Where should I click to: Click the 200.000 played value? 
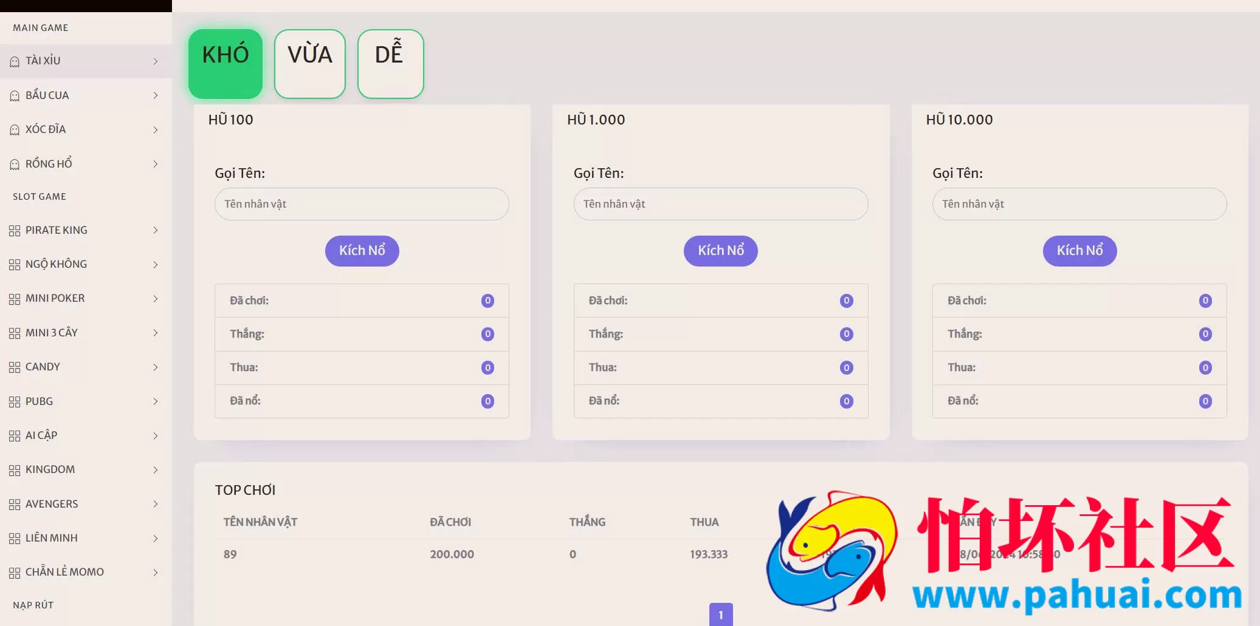(452, 554)
